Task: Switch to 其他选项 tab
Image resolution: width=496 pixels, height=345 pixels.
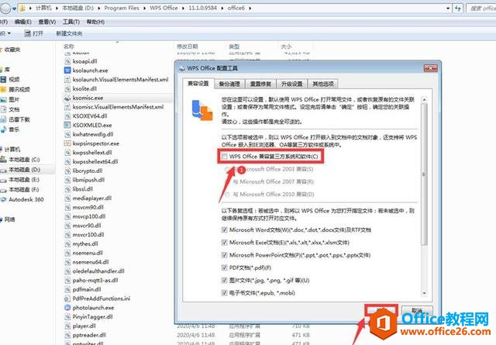Action: click(323, 85)
